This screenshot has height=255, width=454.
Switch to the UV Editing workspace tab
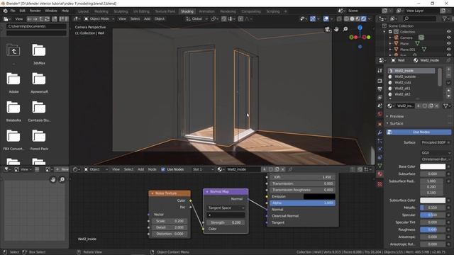tap(141, 11)
